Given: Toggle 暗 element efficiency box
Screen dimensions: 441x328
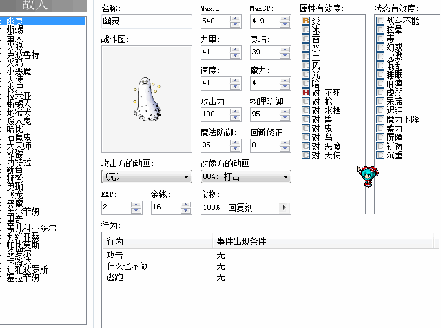Looking at the screenshot, I should pyautogui.click(x=306, y=83).
